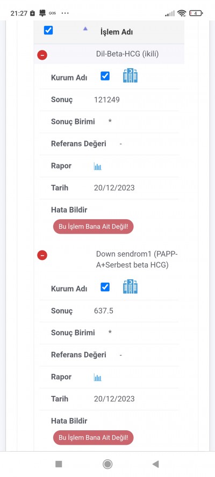Tap the status bar three-dots indicator
215x477 pixels.
pyautogui.click(x=65, y=13)
